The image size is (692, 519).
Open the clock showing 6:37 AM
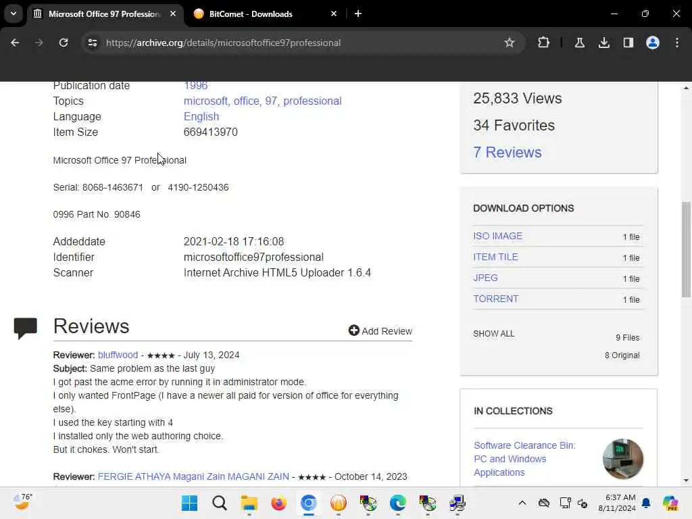[x=617, y=503]
